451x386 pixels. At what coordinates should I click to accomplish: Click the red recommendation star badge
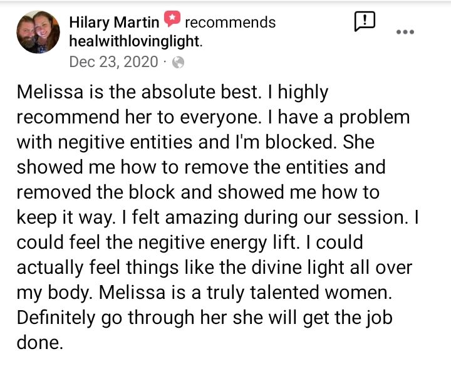click(172, 21)
